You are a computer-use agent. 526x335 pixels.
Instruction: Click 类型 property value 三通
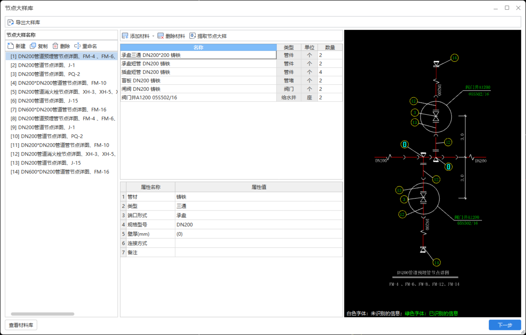(259, 206)
